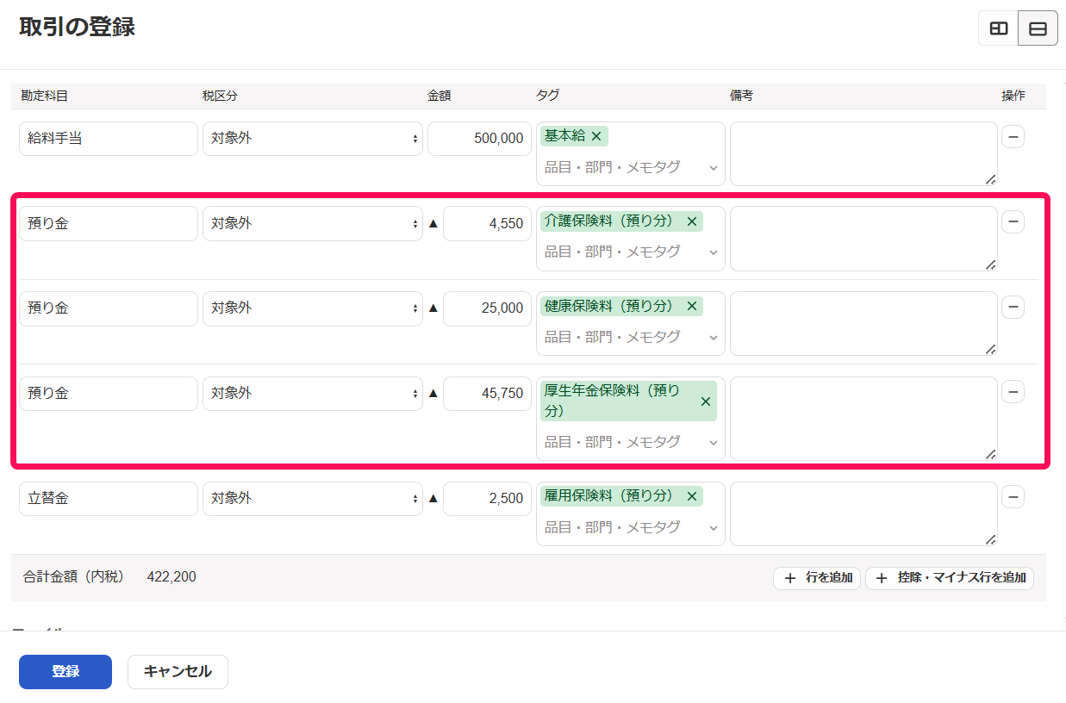Image resolution: width=1066 pixels, height=703 pixels.
Task: Add a new row with 行を追加
Action: pyautogui.click(x=817, y=578)
